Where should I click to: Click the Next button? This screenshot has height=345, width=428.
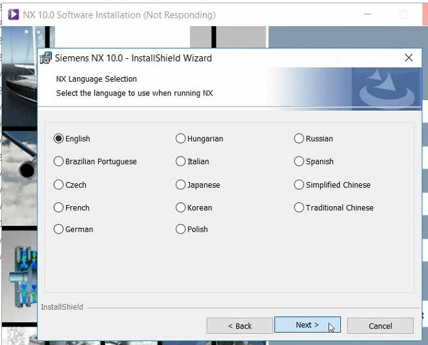point(307,325)
